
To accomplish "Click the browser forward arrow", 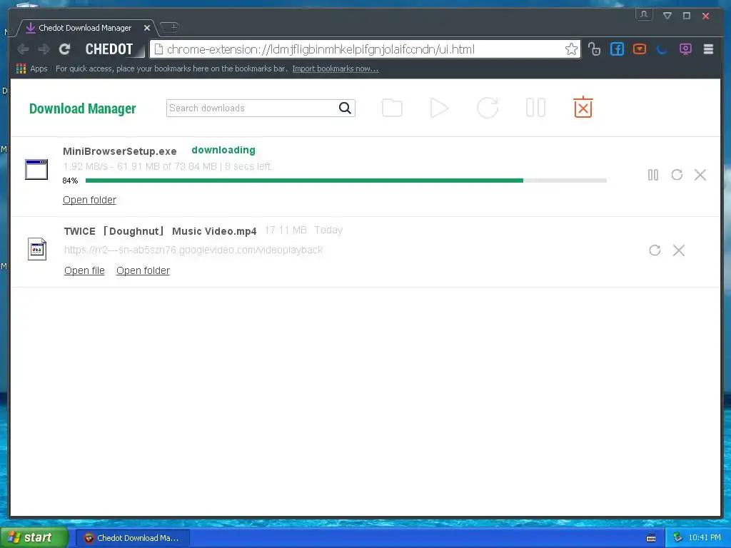I will coord(44,49).
